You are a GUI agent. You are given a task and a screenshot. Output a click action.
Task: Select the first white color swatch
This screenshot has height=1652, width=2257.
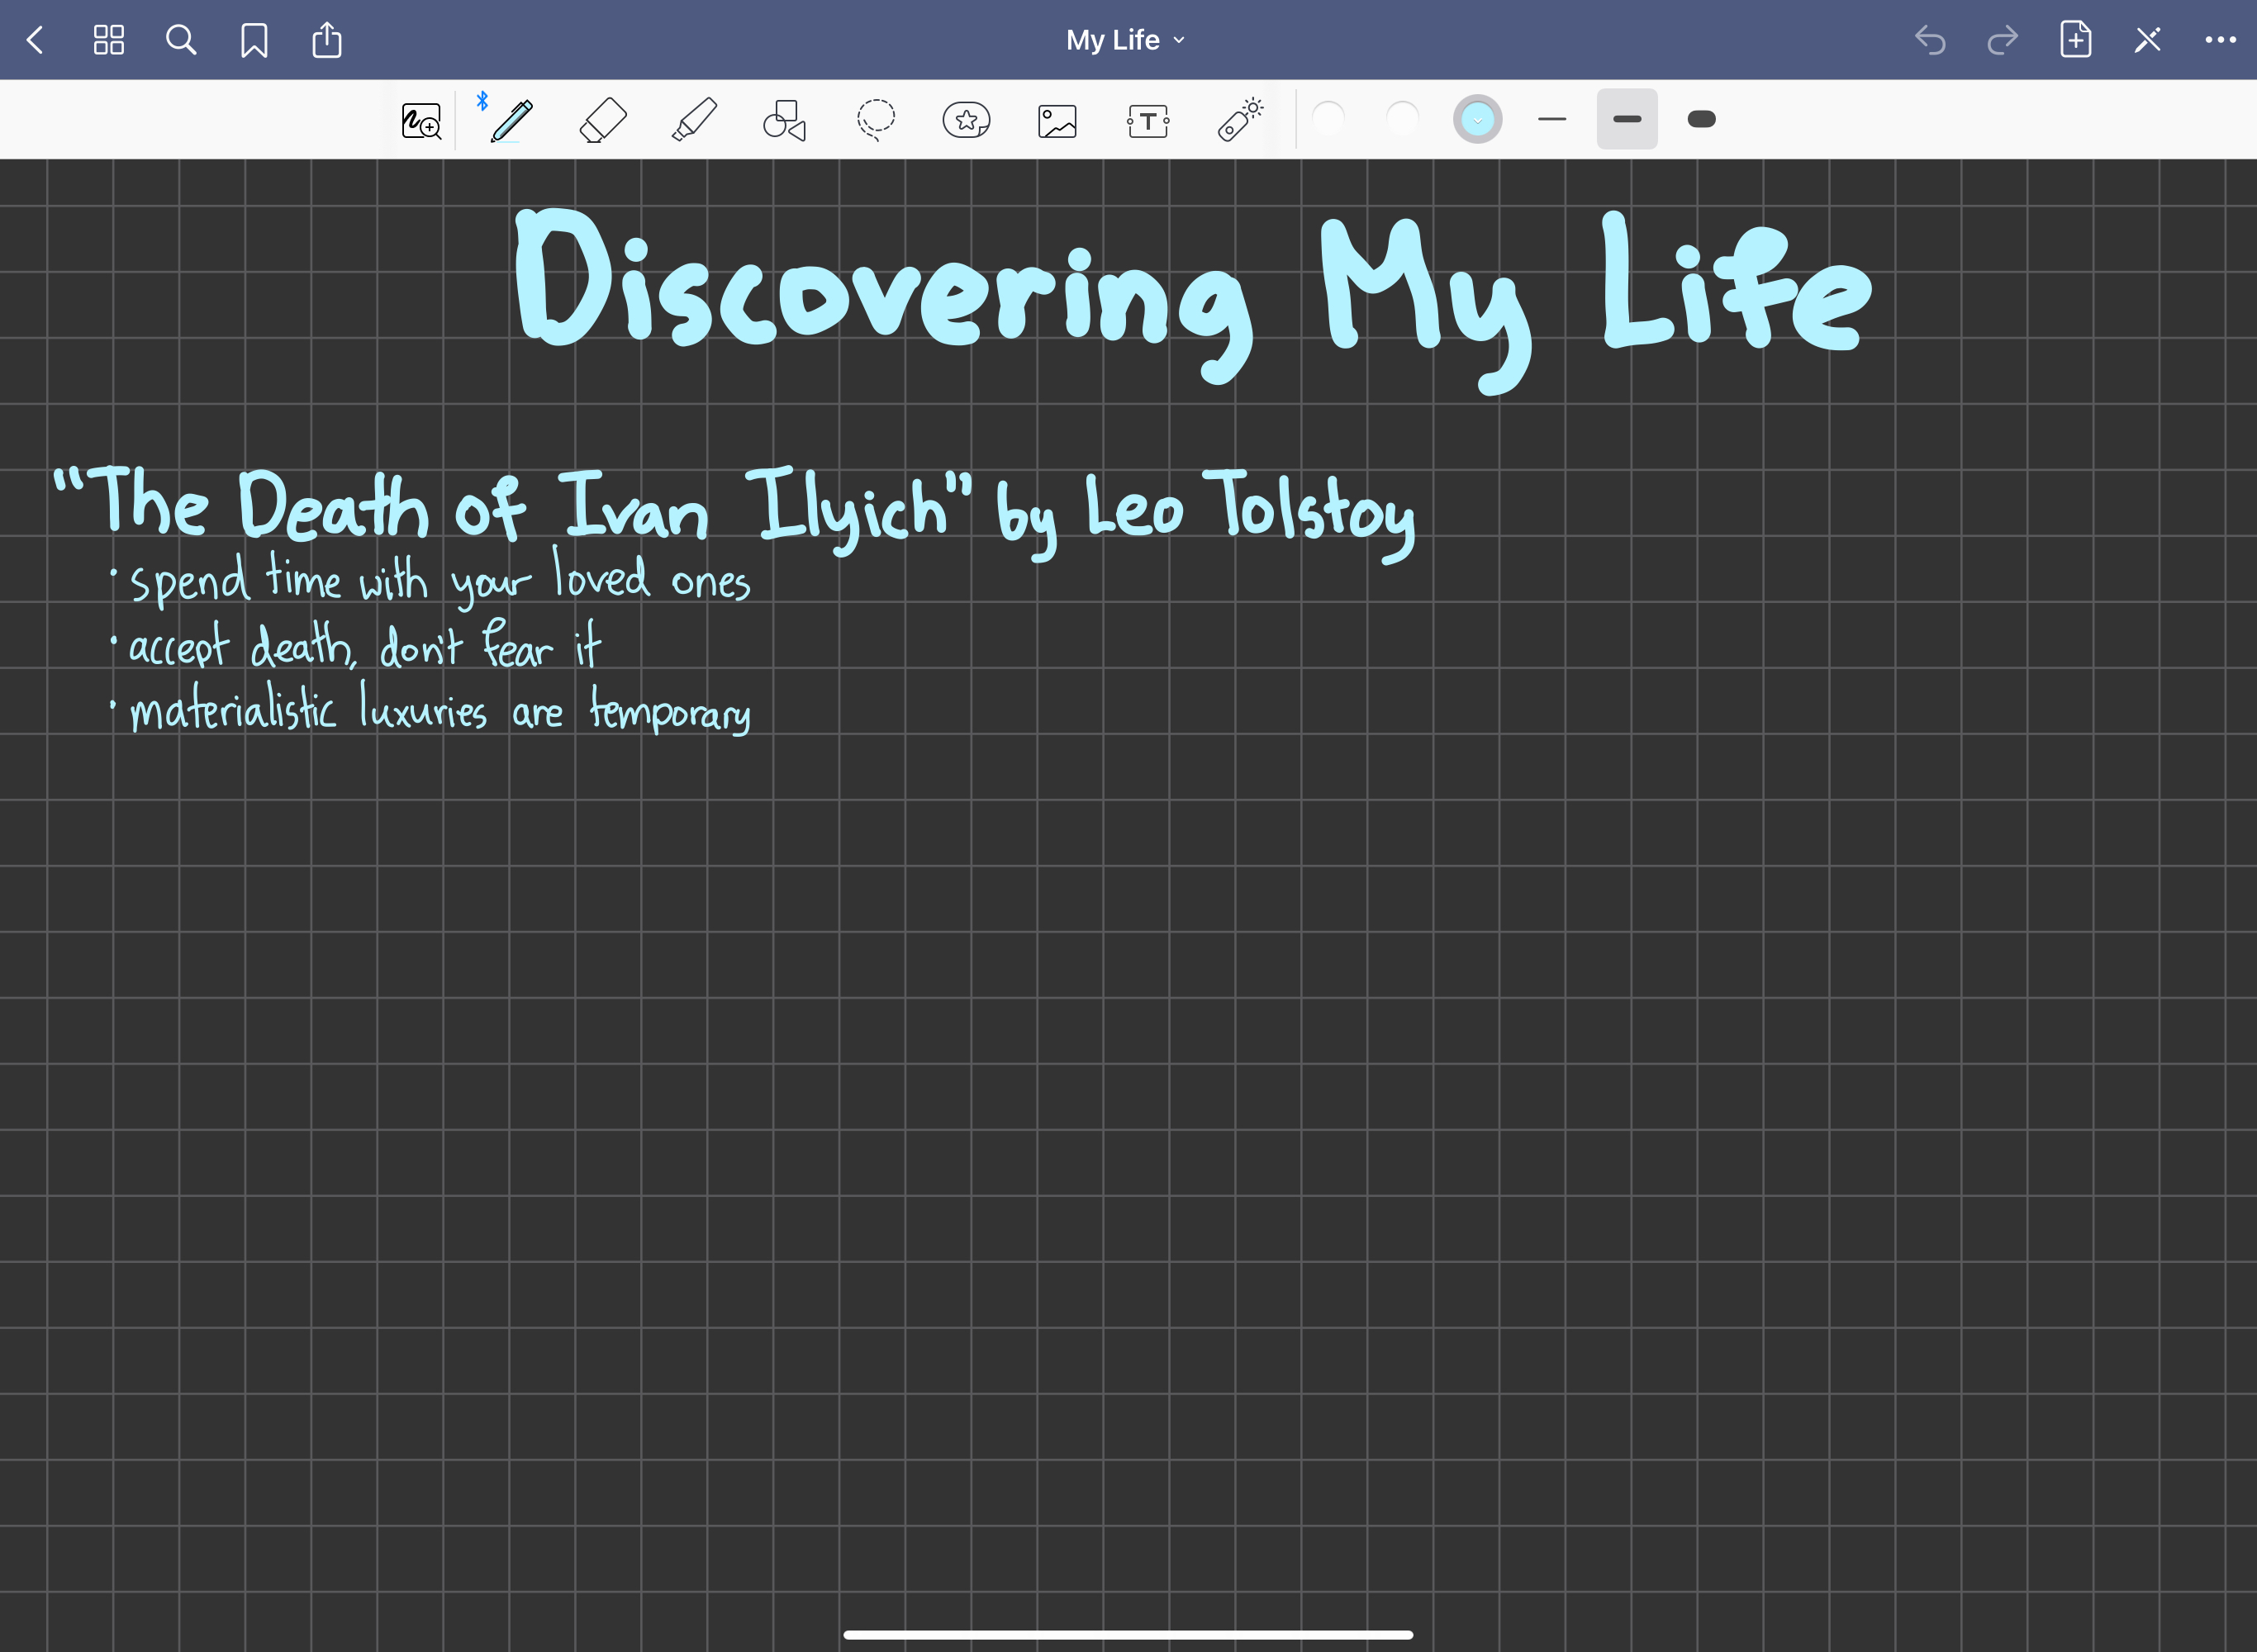1328,119
